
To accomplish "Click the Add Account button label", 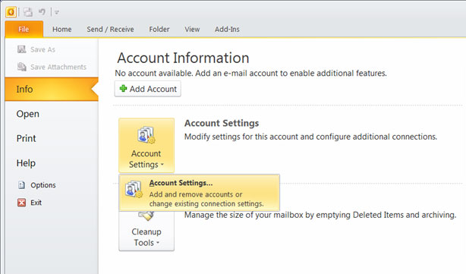I will [153, 89].
